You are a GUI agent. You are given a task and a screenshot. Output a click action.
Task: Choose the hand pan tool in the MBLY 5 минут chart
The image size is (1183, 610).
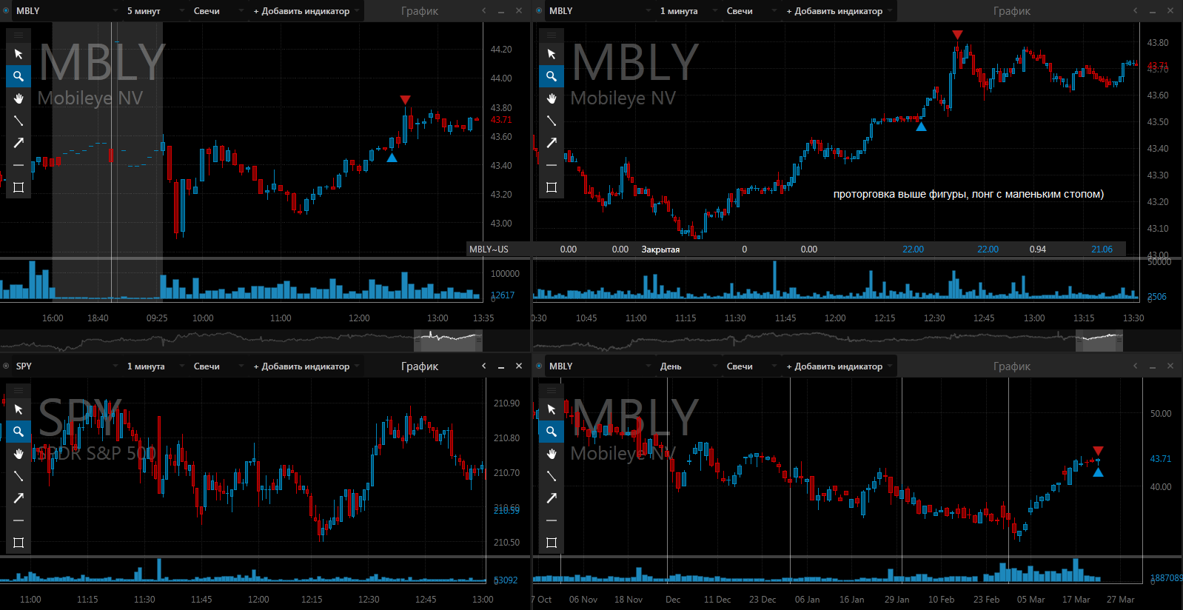[19, 98]
